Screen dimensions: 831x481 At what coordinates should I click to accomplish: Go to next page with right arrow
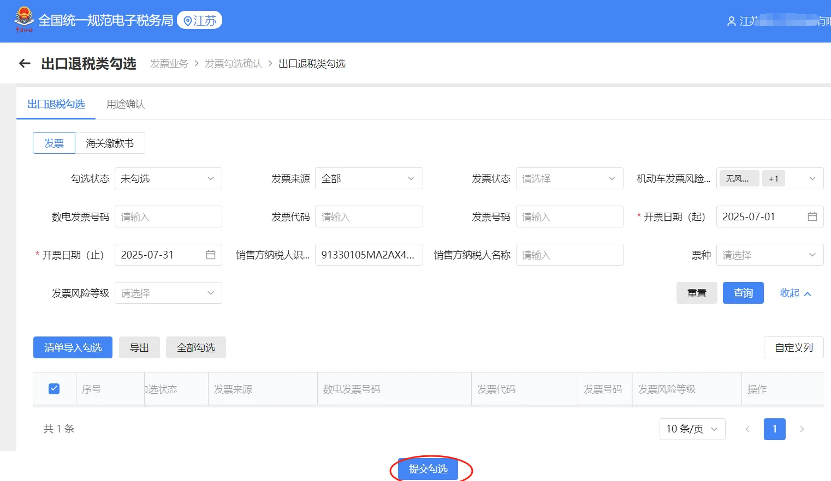click(x=802, y=429)
